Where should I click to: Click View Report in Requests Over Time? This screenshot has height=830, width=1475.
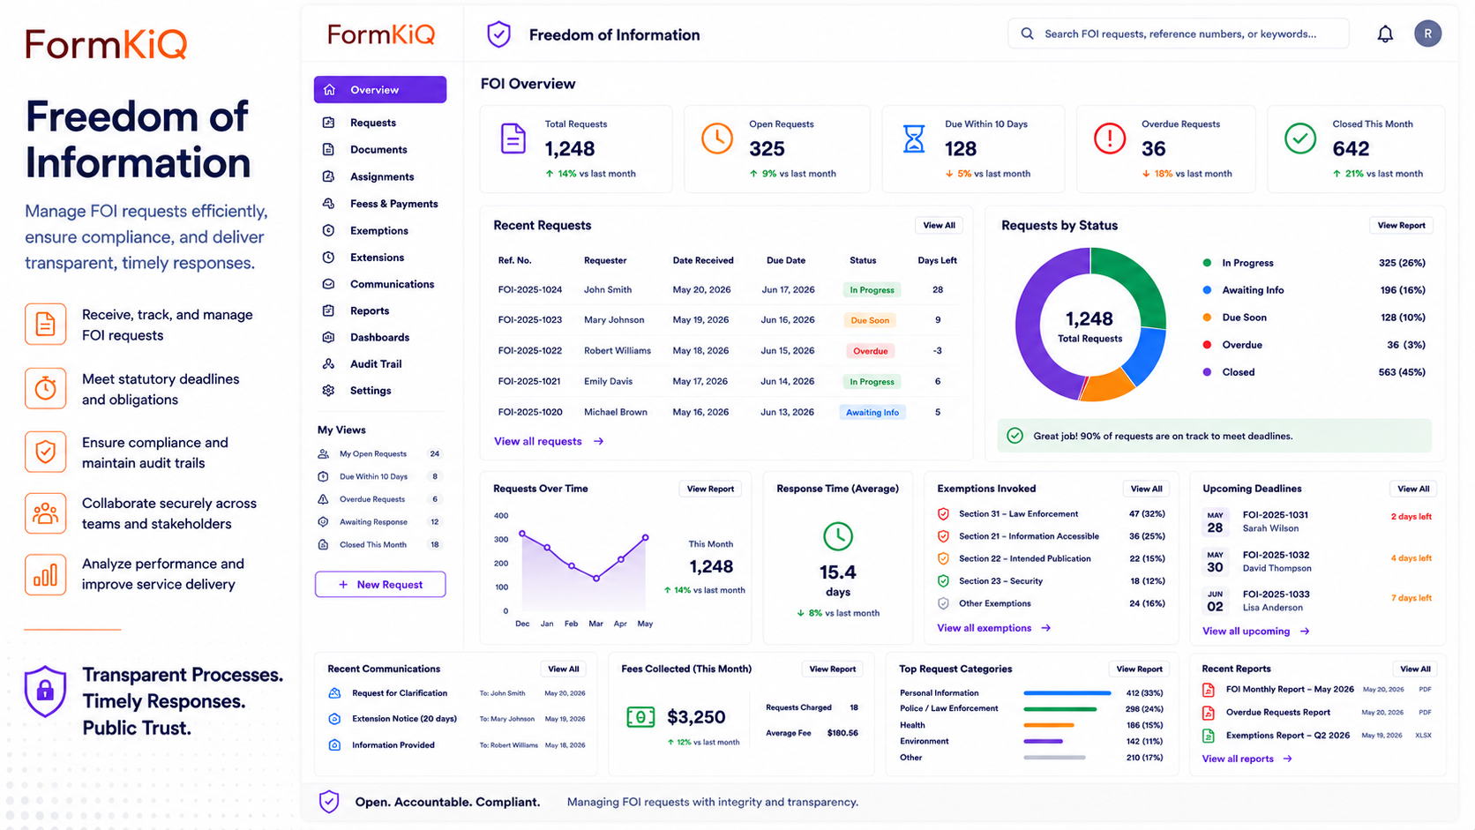pos(710,489)
